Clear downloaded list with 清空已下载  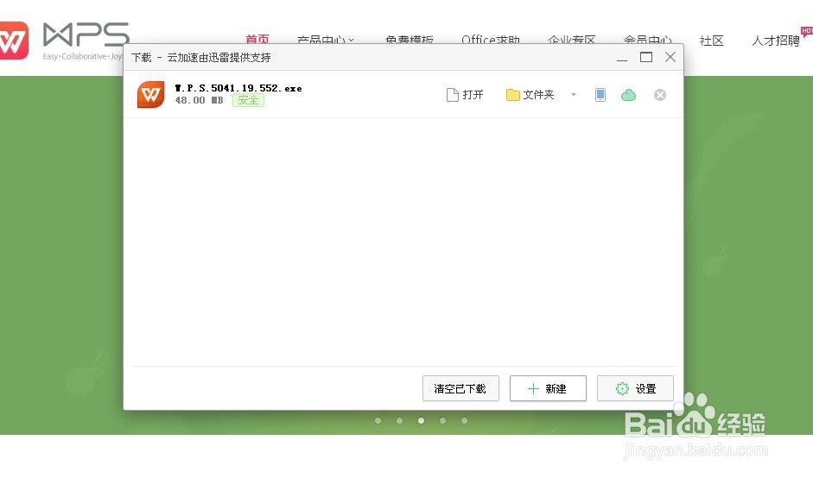click(460, 388)
